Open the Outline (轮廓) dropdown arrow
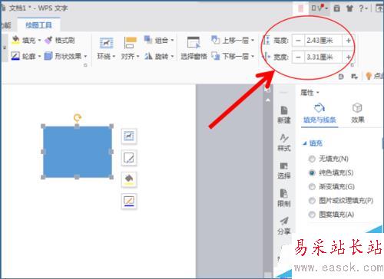Viewport: 384px width, 279px height. point(39,56)
